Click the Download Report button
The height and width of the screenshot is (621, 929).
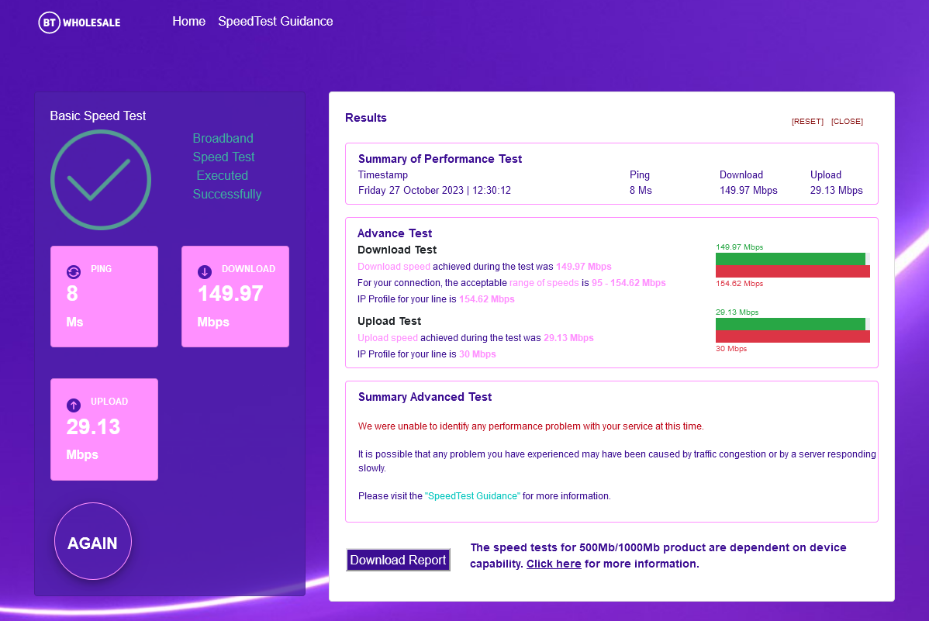398,560
